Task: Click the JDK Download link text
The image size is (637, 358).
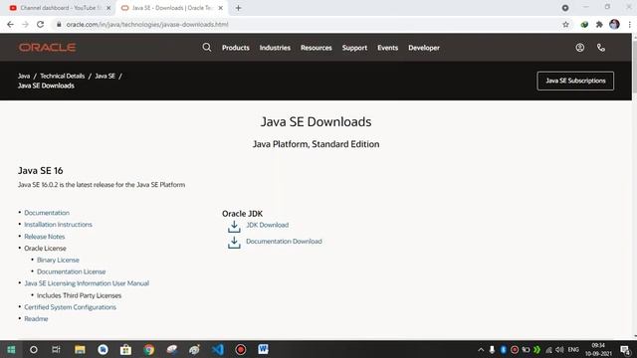Action: [x=268, y=225]
